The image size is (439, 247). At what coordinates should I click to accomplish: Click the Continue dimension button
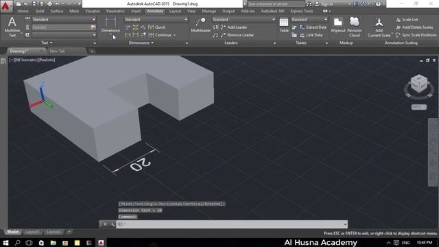click(x=160, y=35)
